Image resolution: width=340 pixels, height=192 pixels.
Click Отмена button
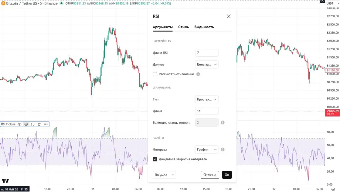pos(210,175)
